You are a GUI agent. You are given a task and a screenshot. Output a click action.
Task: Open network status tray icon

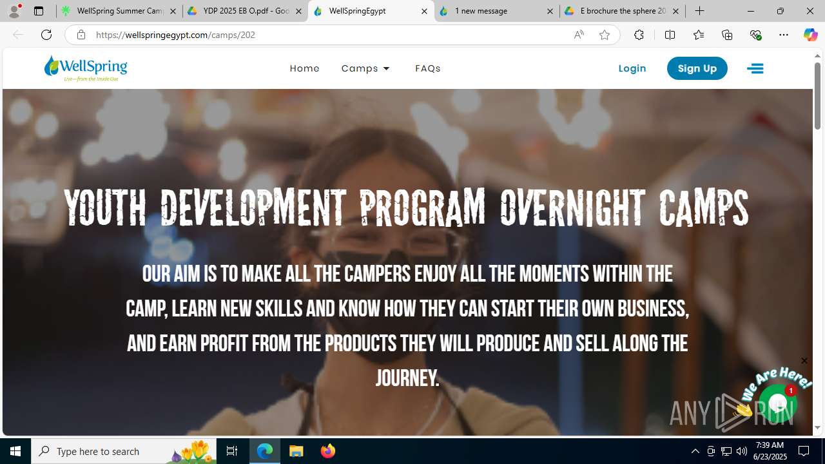[726, 451]
